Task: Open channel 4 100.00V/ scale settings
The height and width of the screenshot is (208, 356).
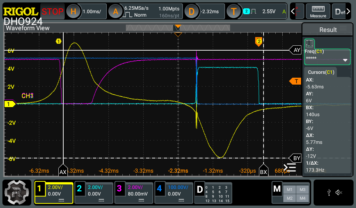Action: click(x=178, y=188)
